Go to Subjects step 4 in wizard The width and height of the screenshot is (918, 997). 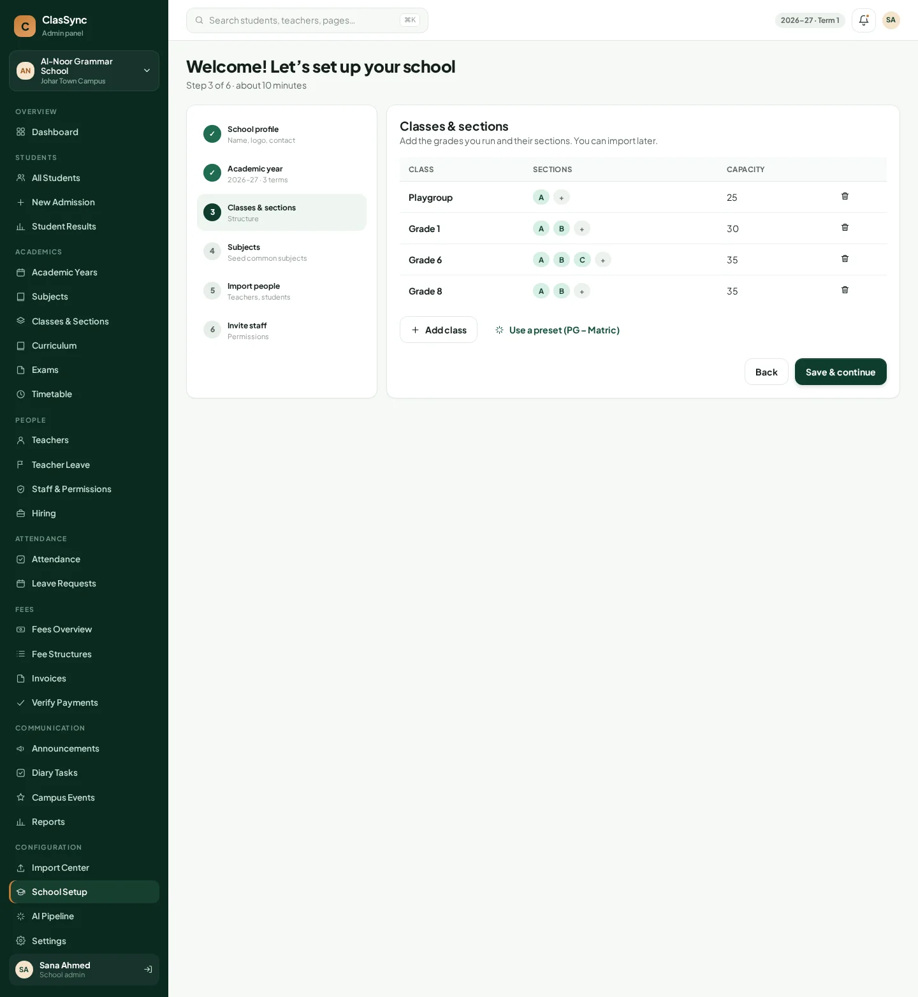[x=282, y=252]
